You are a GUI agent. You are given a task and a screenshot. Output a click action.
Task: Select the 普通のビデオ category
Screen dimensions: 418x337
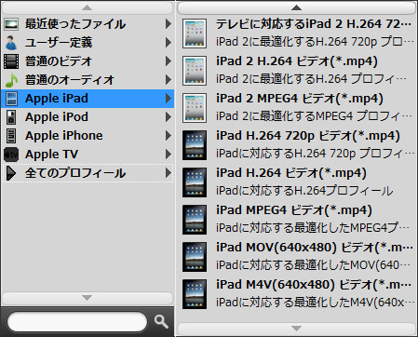click(x=88, y=61)
